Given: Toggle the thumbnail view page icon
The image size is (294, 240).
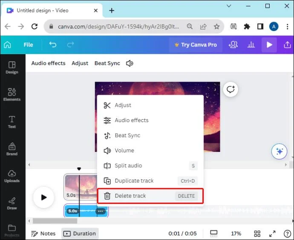Looking at the screenshot, I should point(213,234).
